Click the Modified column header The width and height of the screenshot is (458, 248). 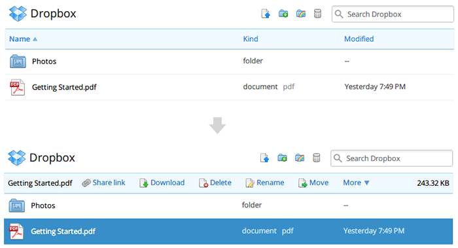tap(359, 39)
